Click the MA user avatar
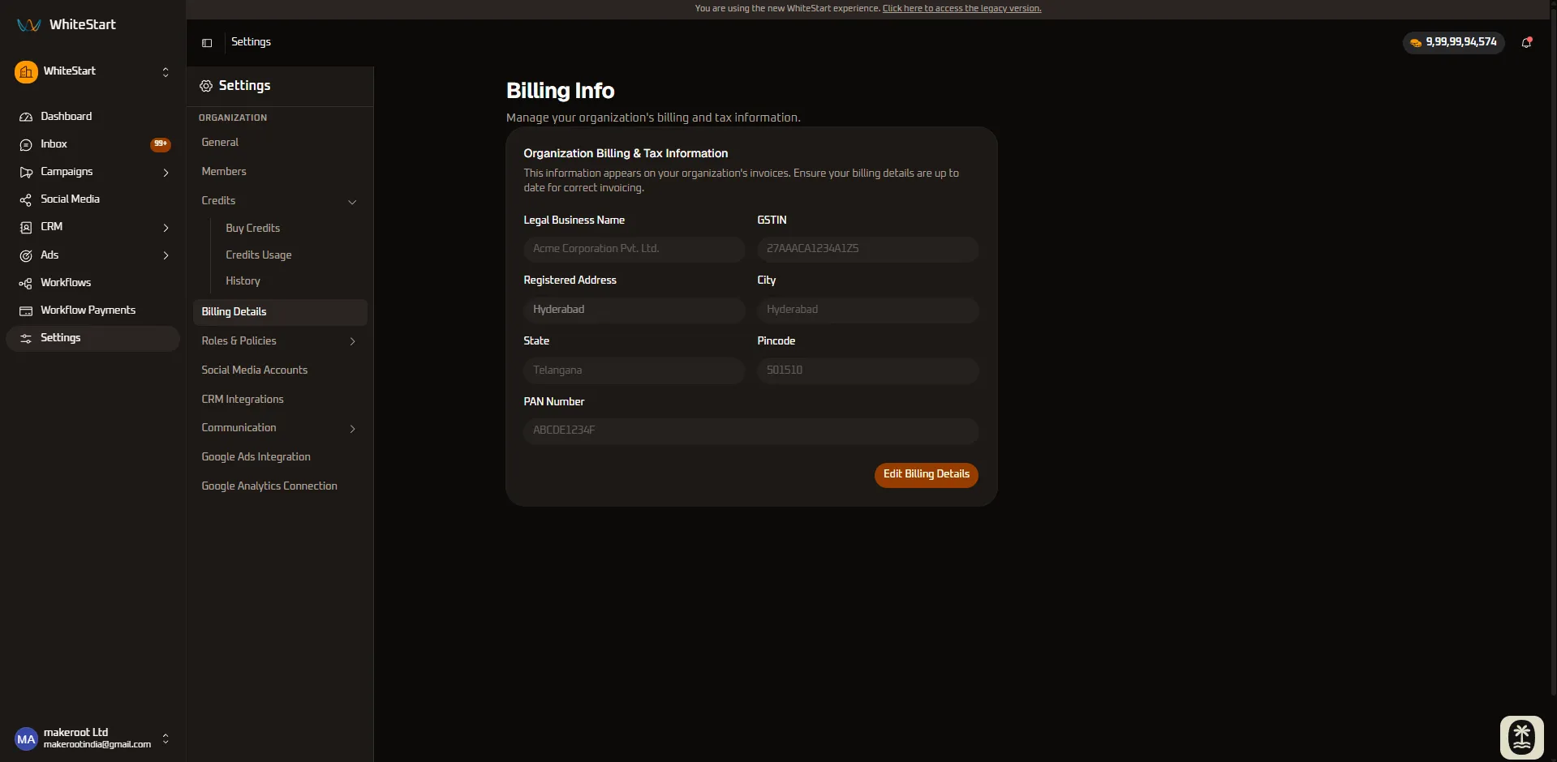The image size is (1557, 762). [x=26, y=738]
